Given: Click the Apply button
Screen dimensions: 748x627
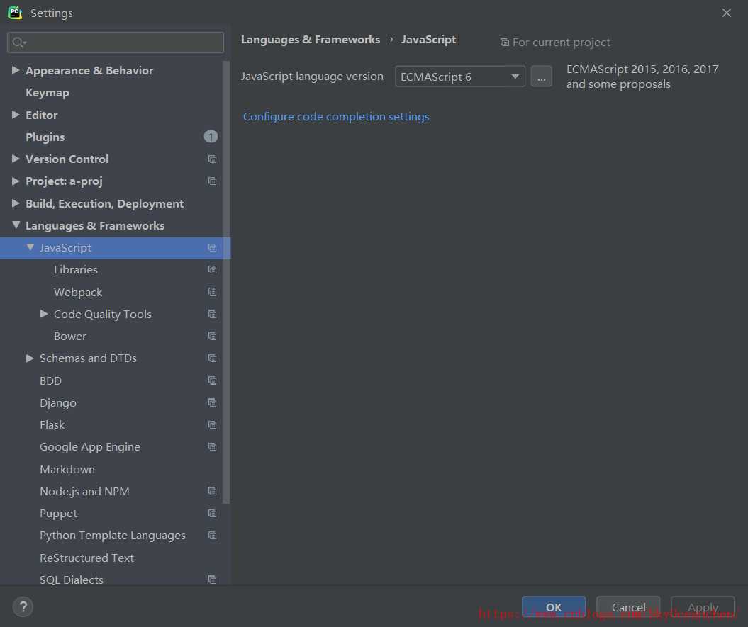Looking at the screenshot, I should point(703,607).
